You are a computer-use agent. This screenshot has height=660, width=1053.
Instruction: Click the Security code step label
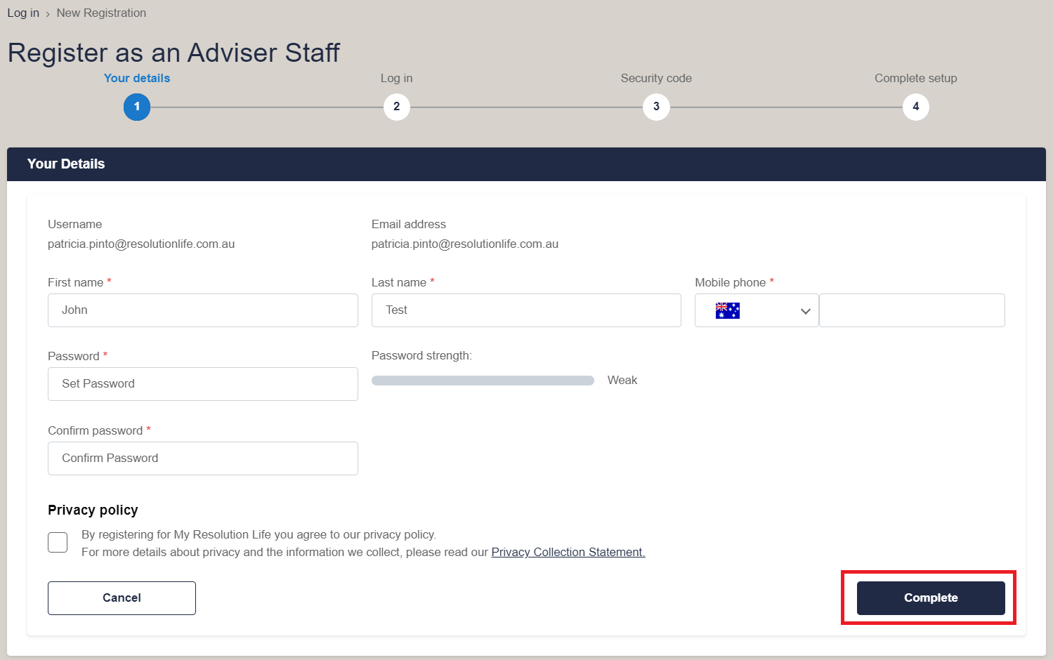click(656, 78)
